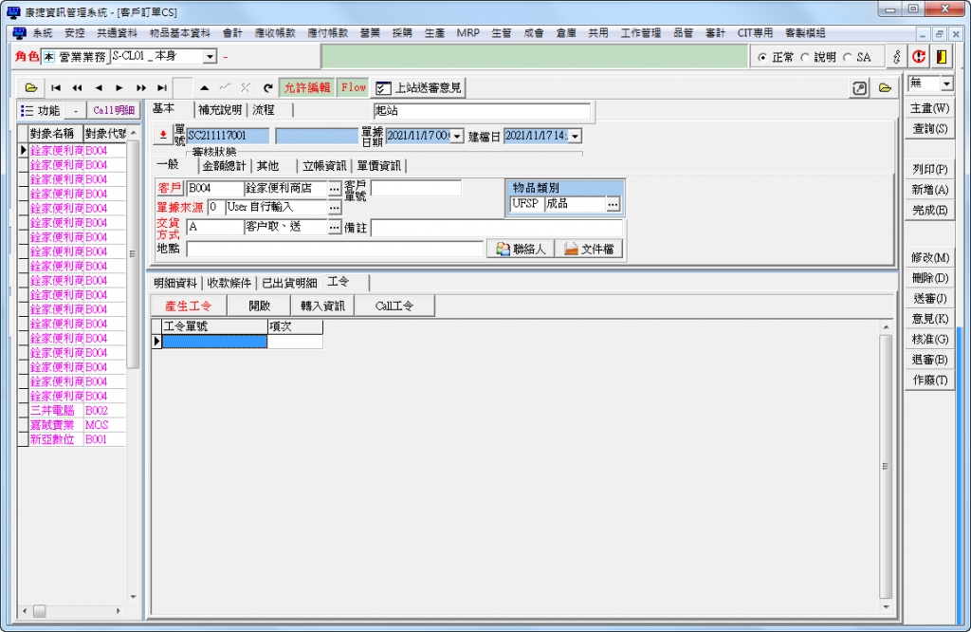971x632 pixels.
Task: Click the red download arrow beside 單號
Action: pos(162,136)
